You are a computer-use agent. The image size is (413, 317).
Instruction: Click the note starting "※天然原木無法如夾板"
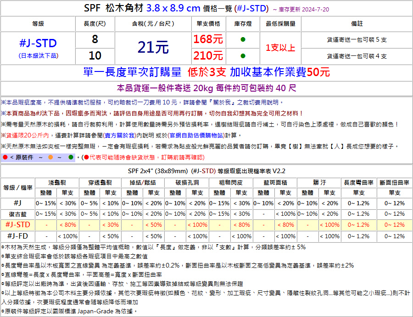click(200, 147)
